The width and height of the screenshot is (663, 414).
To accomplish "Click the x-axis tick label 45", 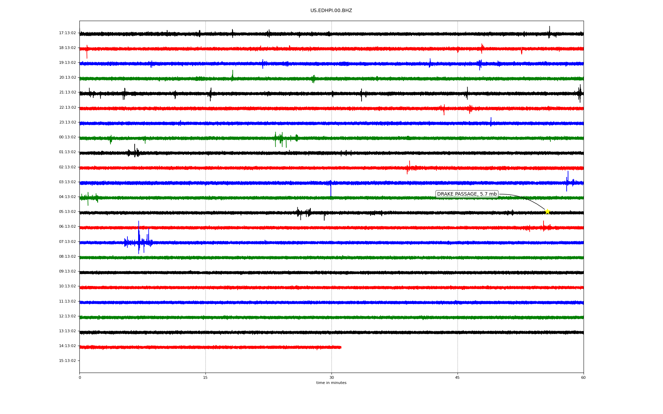I will tap(458, 378).
